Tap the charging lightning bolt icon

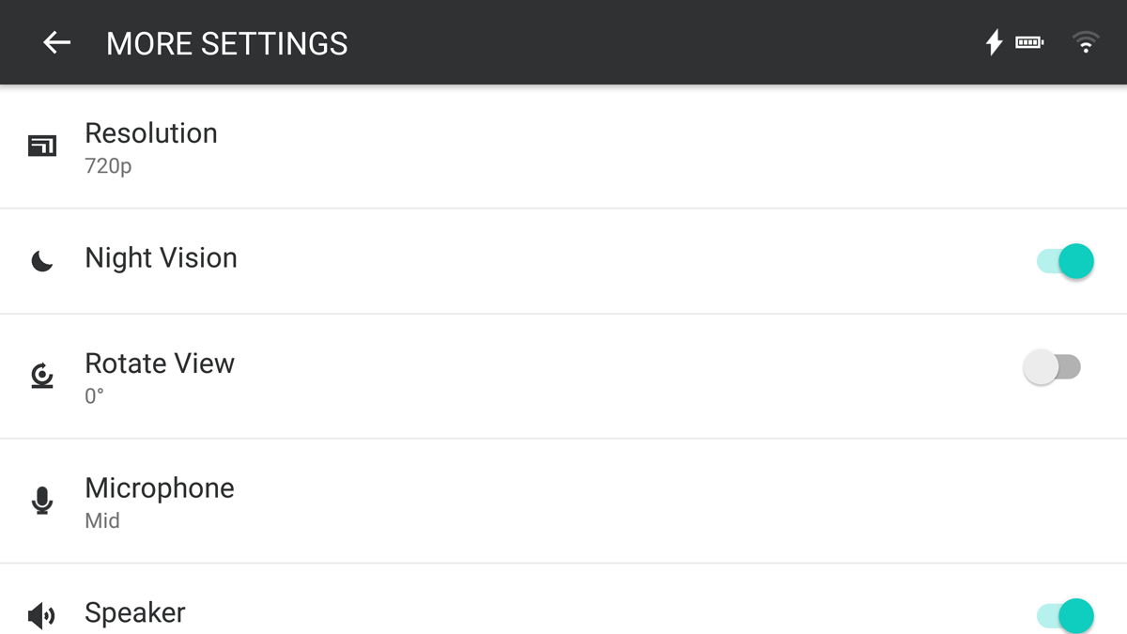click(994, 42)
